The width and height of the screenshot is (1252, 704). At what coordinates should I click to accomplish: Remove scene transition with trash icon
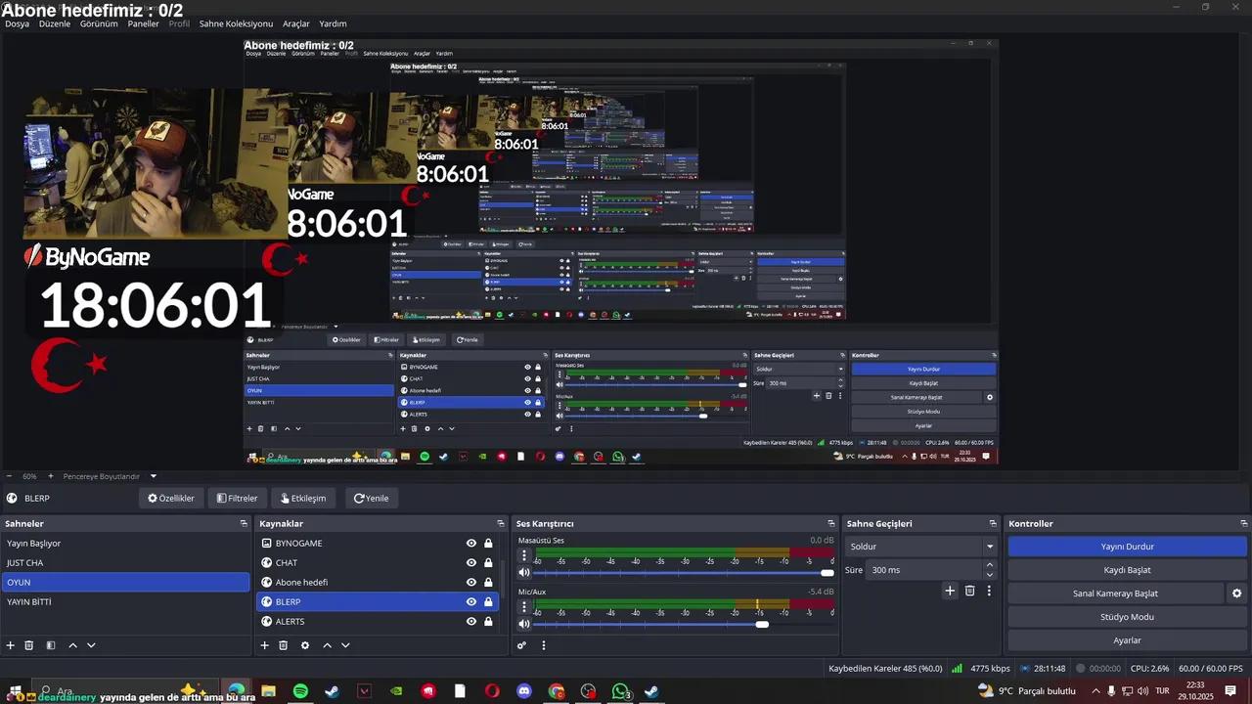[x=970, y=591]
